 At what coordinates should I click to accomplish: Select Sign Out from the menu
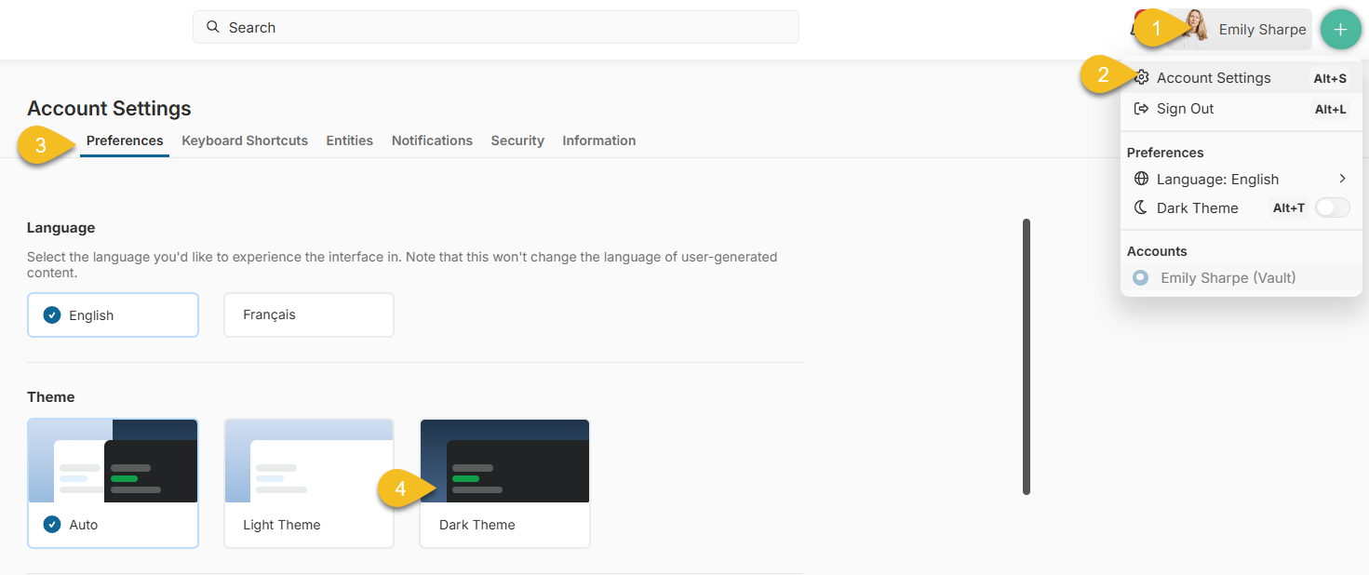point(1184,108)
